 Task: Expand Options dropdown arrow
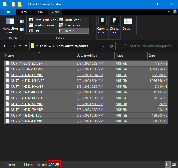point(128,32)
